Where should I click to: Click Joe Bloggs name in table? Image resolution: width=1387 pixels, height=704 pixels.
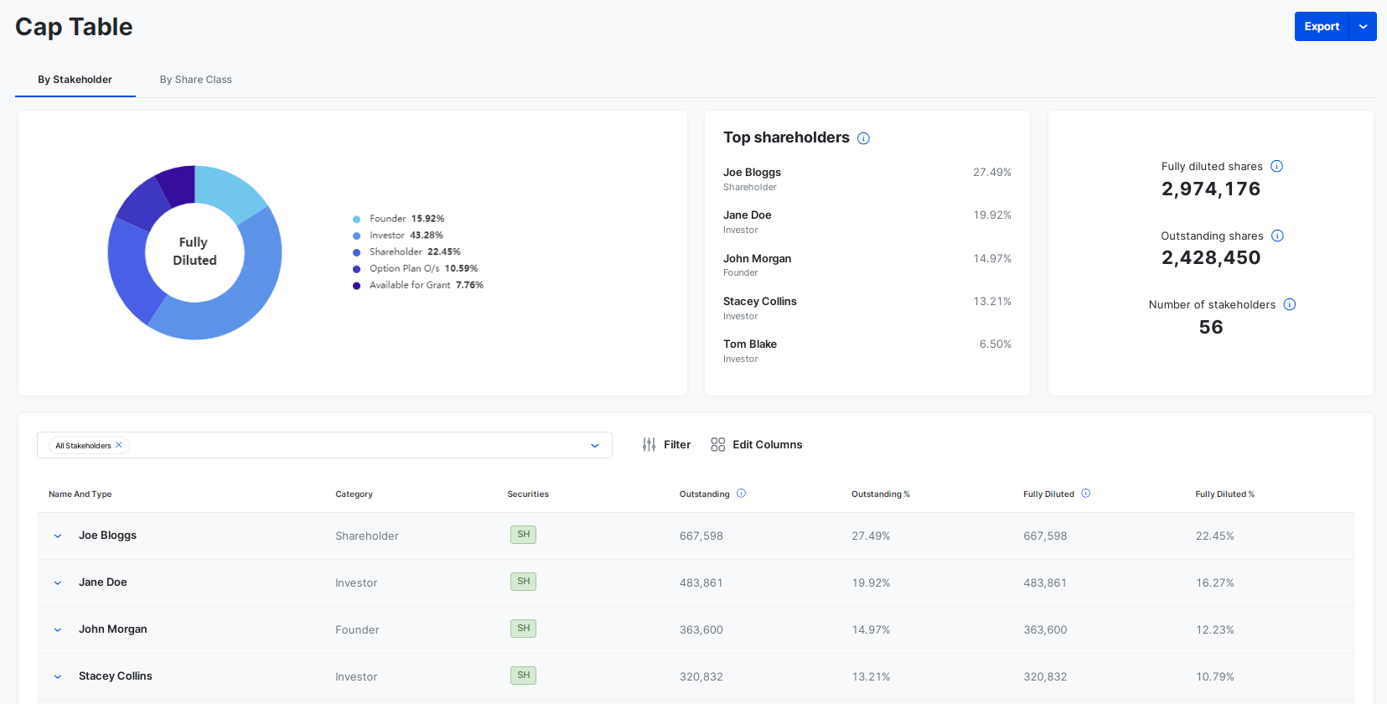(x=107, y=536)
